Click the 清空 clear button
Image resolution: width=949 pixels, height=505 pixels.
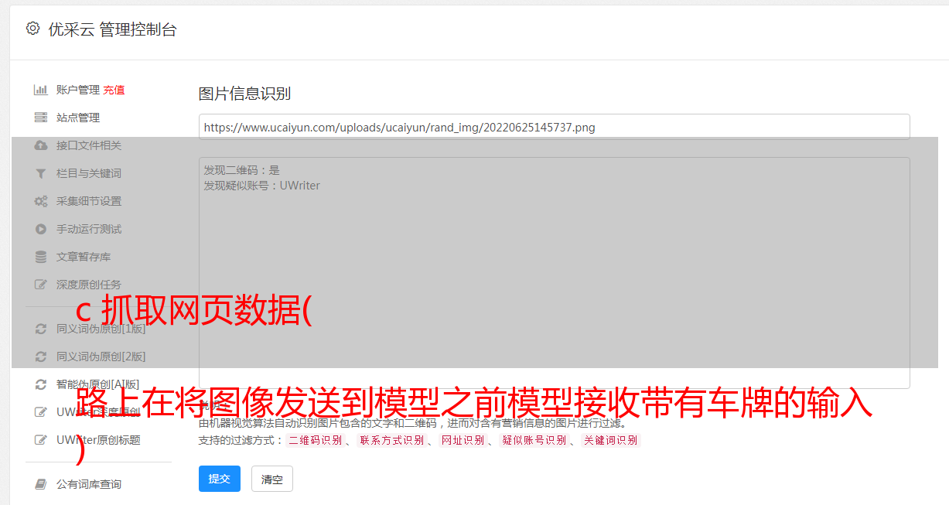click(272, 479)
